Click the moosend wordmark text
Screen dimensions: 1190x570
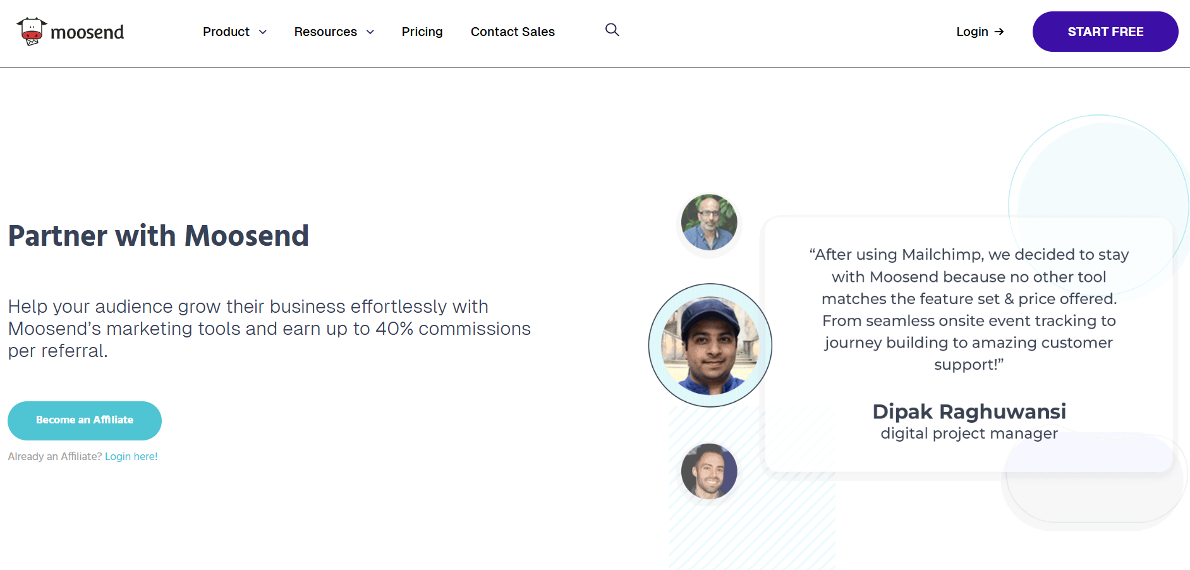coord(87,32)
